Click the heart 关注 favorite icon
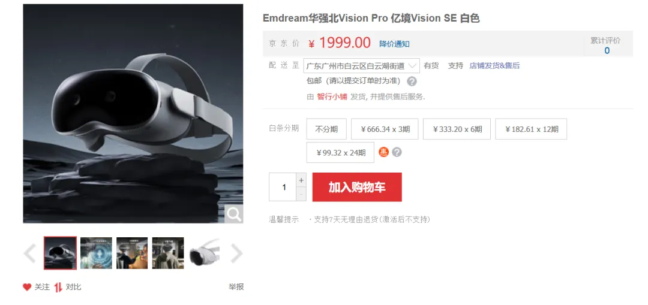Screen dimensions: 648x305 pos(27,287)
